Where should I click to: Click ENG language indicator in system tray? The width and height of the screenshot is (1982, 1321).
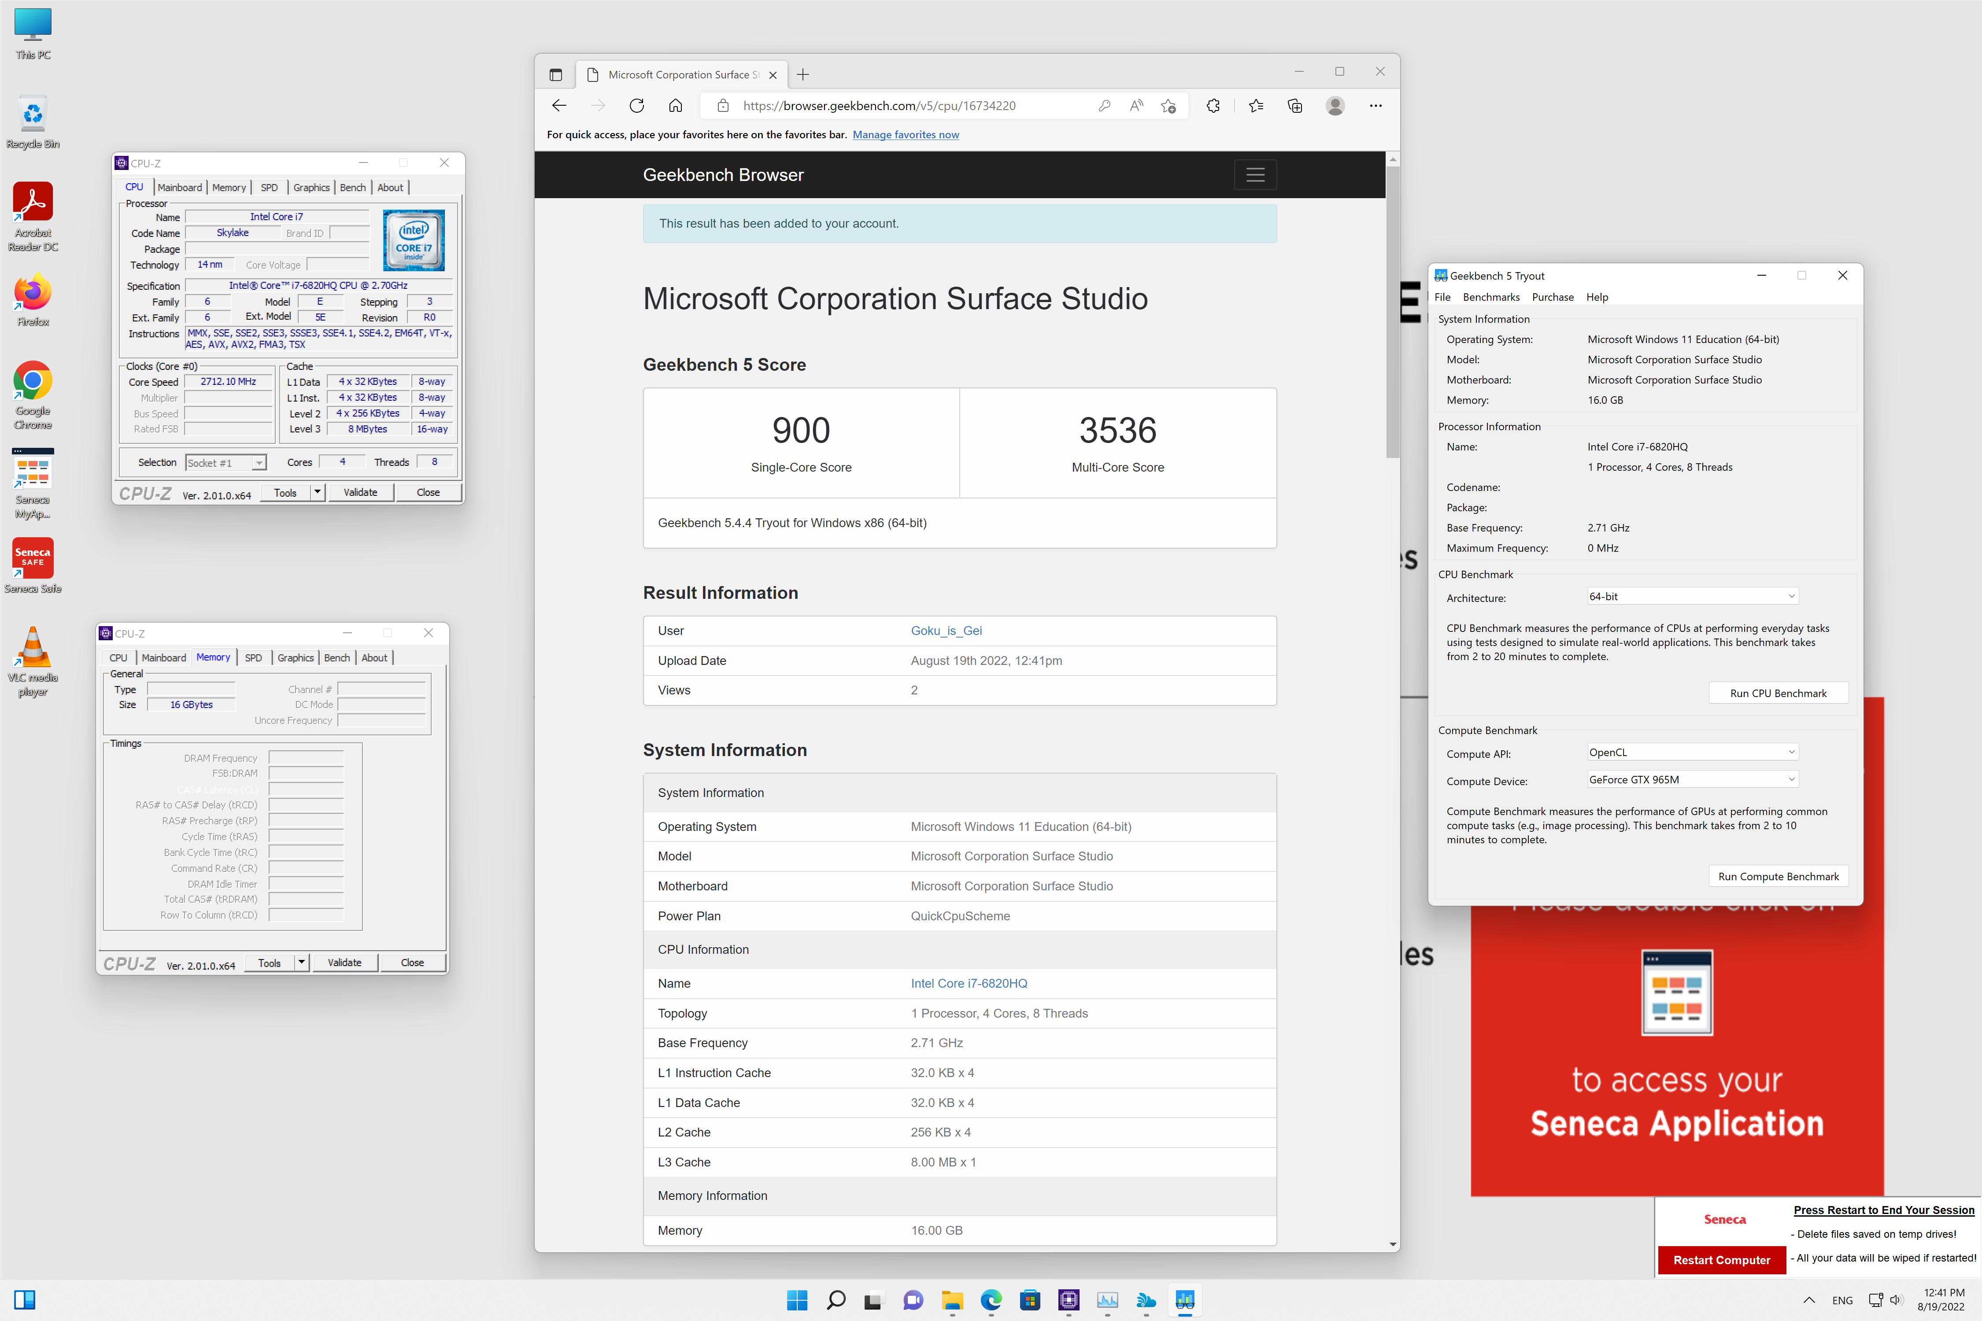[1843, 1300]
